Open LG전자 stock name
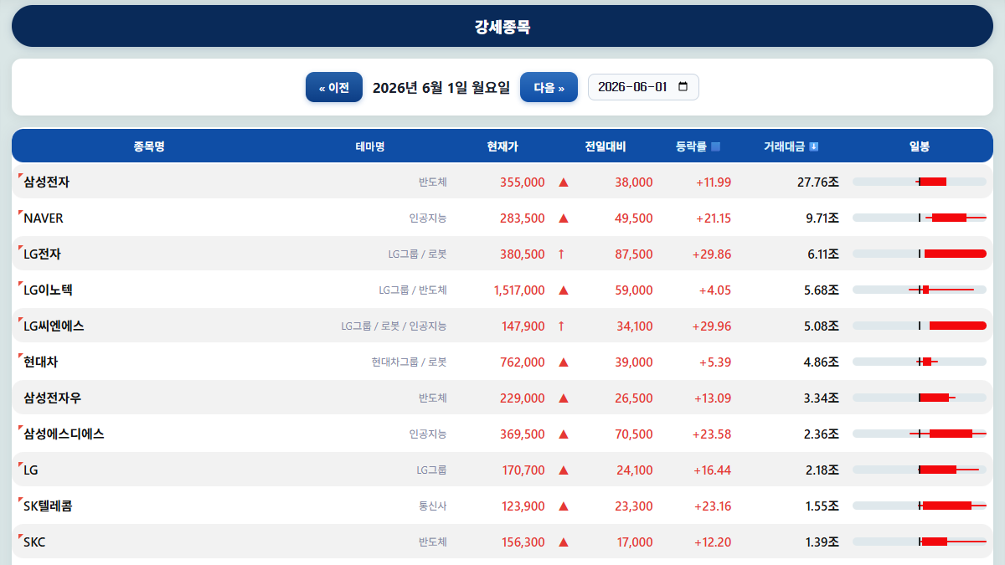The width and height of the screenshot is (1005, 565). pos(42,254)
